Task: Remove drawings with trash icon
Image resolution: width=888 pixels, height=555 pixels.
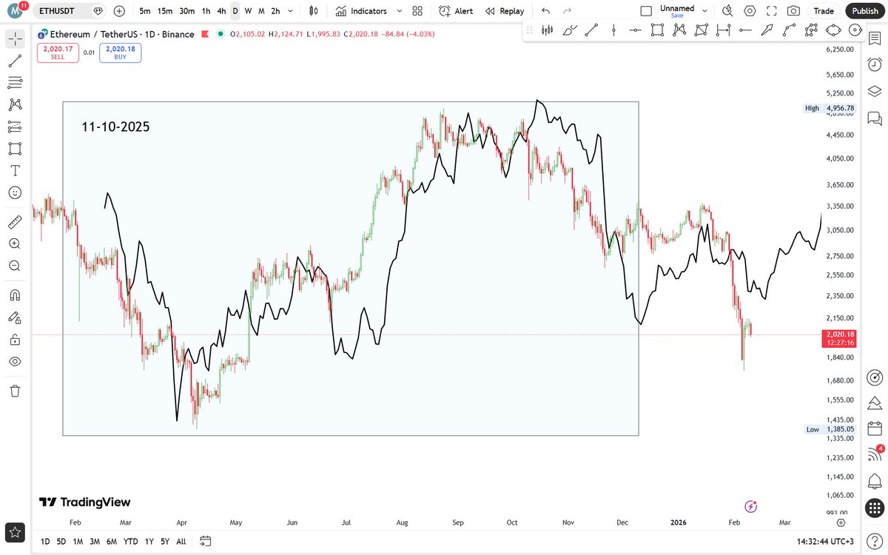Action: 15,391
